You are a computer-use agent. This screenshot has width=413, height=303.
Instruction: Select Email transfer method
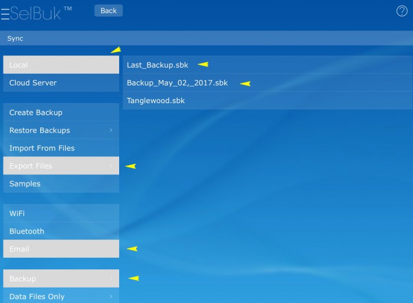point(61,249)
